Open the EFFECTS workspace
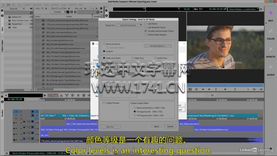 click(270, 57)
